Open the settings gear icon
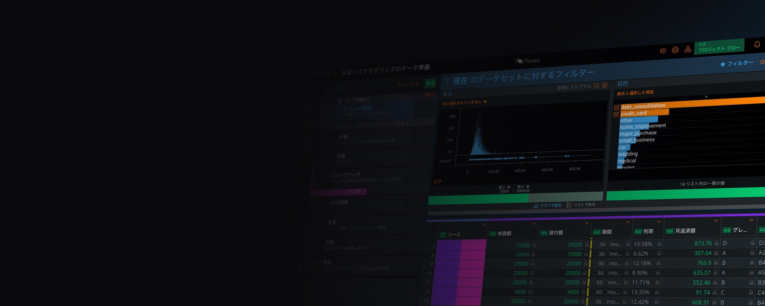Viewport: 765px width, 306px height. [x=675, y=50]
